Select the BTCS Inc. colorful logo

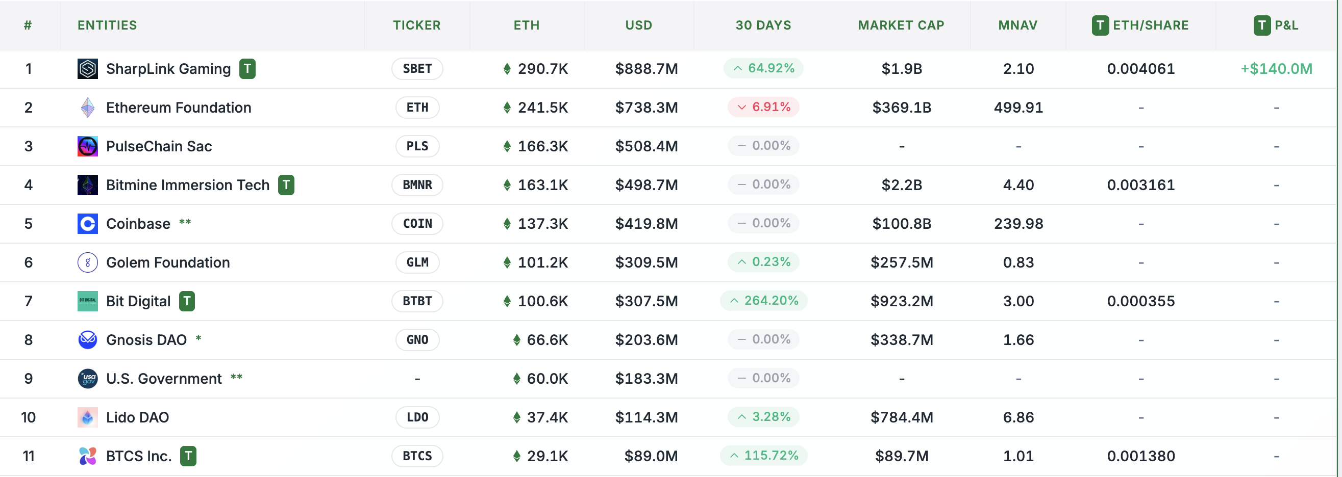coord(88,456)
